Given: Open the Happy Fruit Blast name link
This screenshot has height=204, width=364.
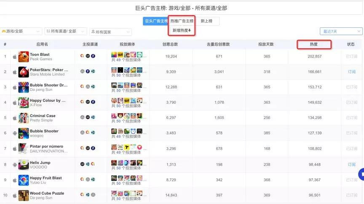Looking at the screenshot, I should [46, 178].
